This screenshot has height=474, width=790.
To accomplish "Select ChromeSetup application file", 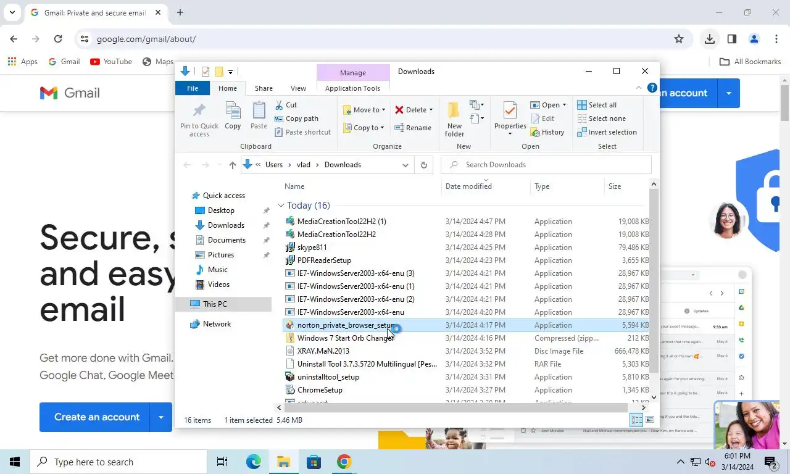I will [320, 390].
